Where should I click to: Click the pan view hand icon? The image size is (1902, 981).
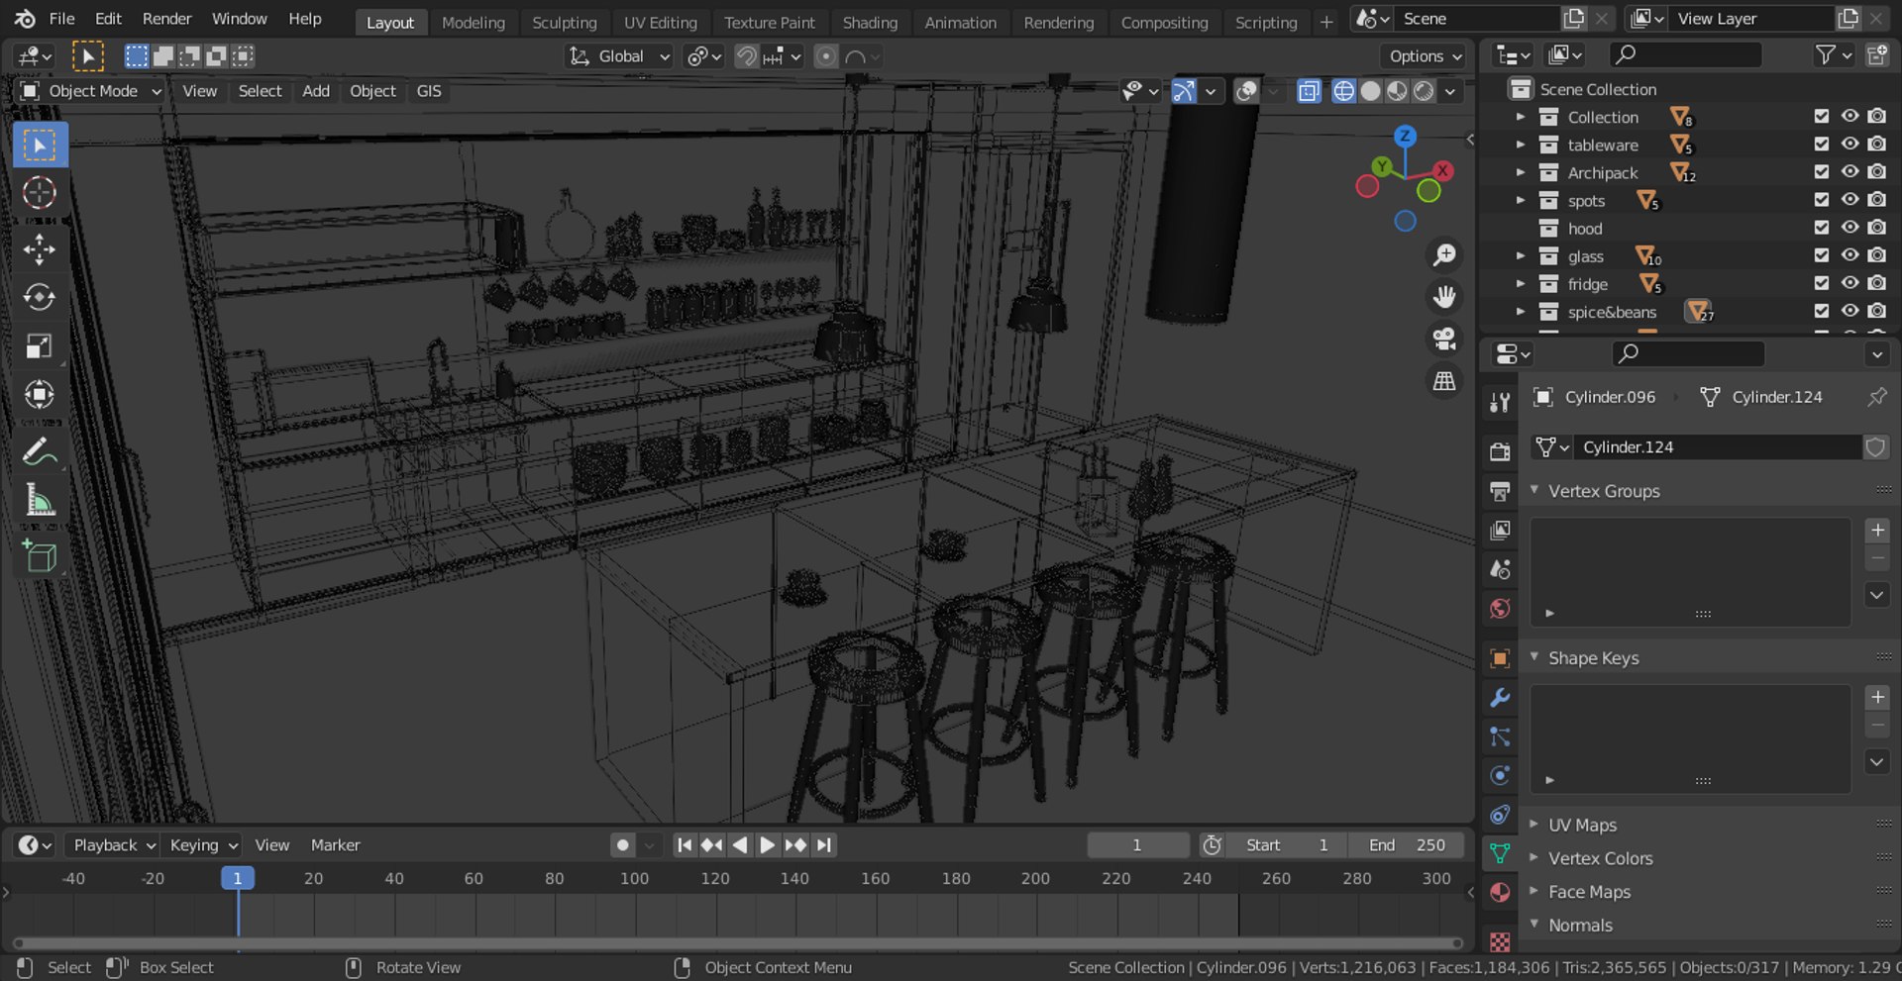tap(1444, 297)
